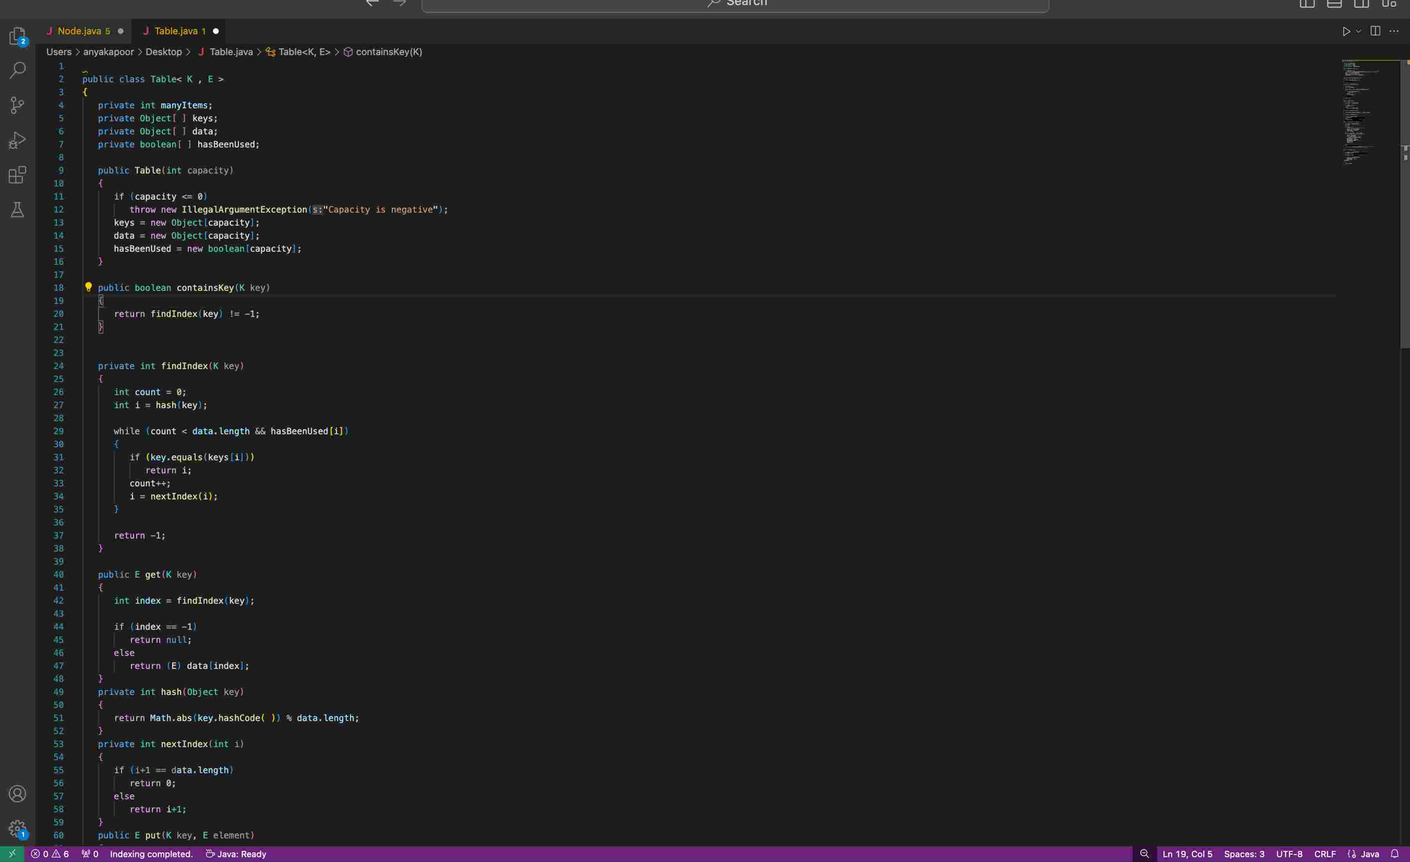The height and width of the screenshot is (862, 1410).
Task: Open the editor More Actions ellipsis menu
Action: tap(1394, 31)
